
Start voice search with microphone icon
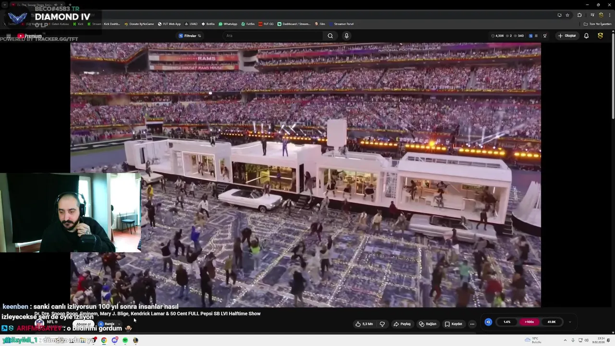346,36
